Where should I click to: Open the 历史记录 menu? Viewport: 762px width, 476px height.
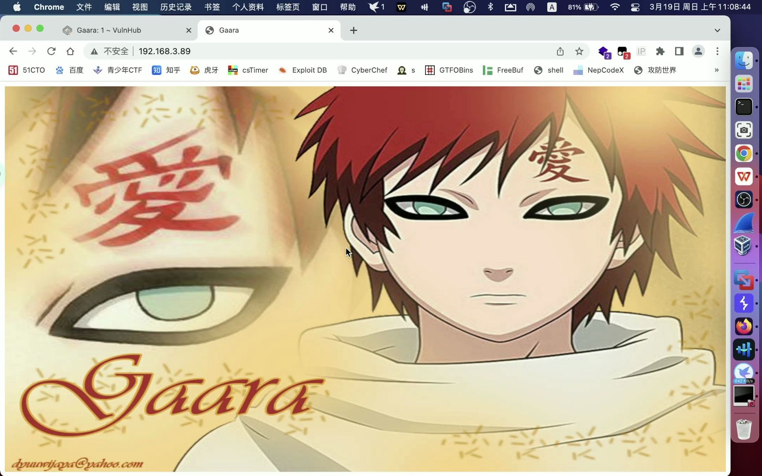tap(176, 7)
